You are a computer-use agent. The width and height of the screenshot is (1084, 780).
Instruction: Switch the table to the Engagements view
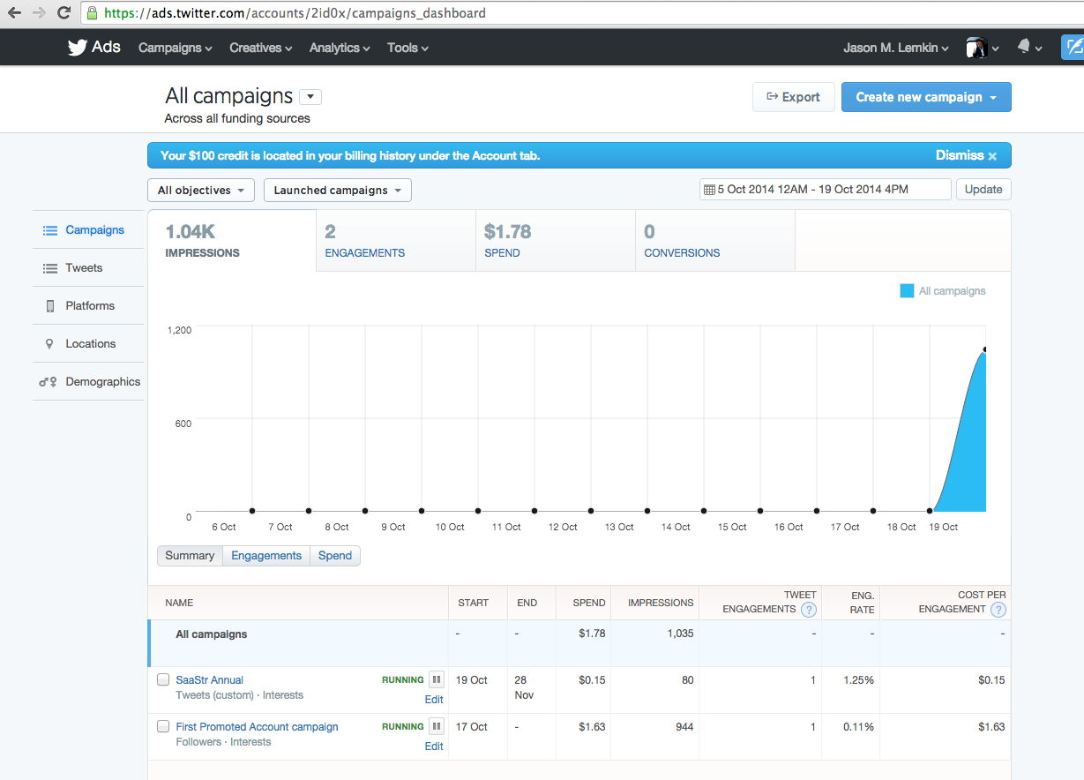point(266,556)
